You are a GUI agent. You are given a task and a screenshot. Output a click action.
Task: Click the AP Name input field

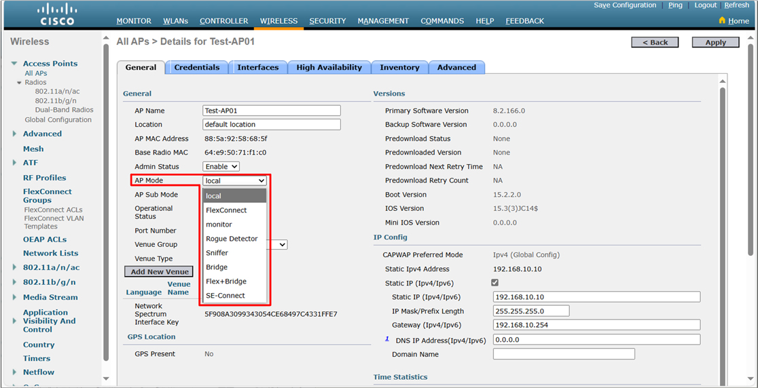pyautogui.click(x=272, y=111)
